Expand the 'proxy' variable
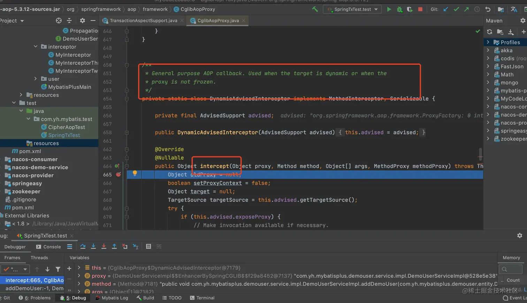Viewport: 527px width, 303px height. click(x=79, y=276)
